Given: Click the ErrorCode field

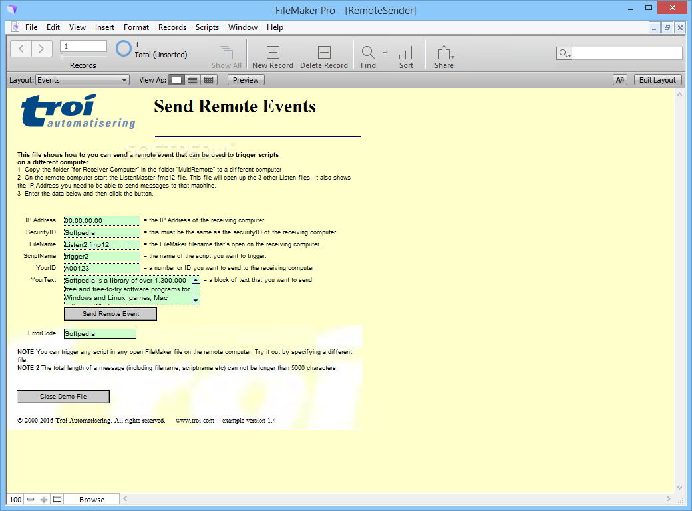Looking at the screenshot, I should point(100,333).
